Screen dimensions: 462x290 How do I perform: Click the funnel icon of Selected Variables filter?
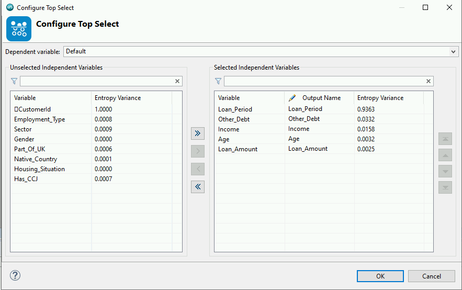point(218,81)
